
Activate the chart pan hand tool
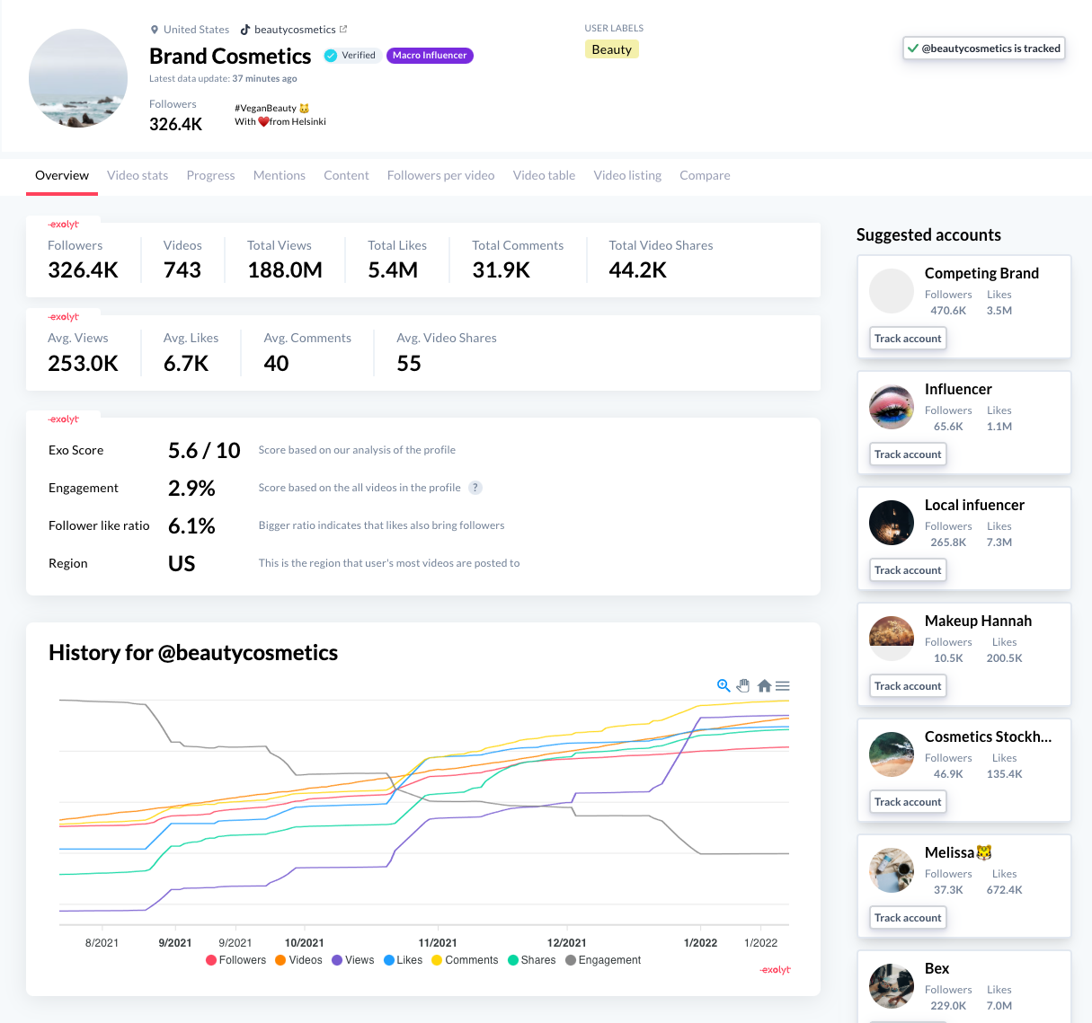(x=743, y=685)
